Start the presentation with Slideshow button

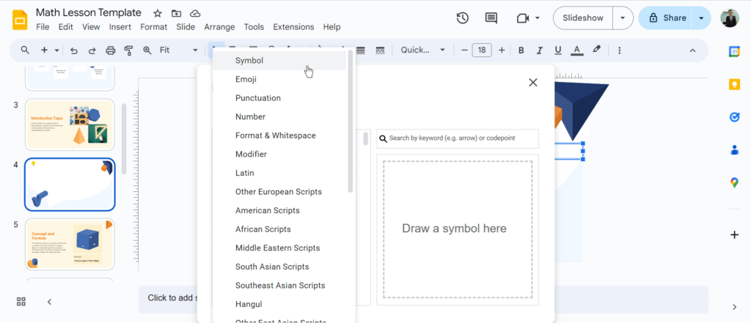pos(583,18)
